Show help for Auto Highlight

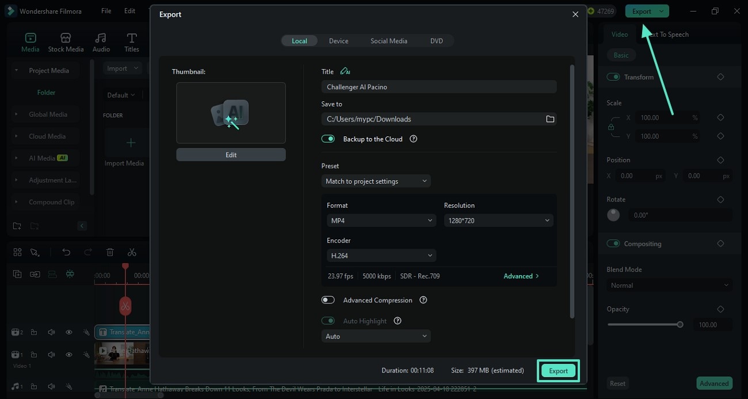(x=397, y=321)
